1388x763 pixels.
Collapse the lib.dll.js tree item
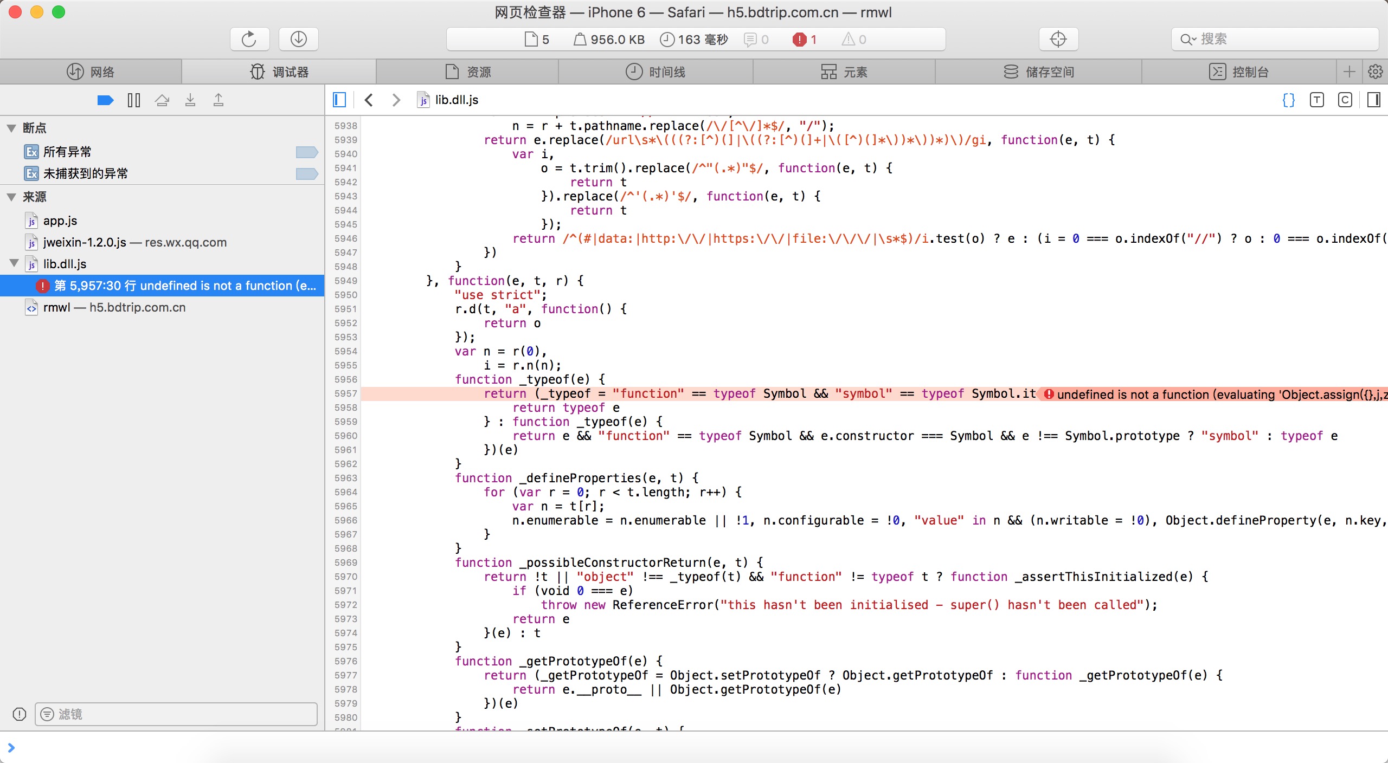[15, 263]
